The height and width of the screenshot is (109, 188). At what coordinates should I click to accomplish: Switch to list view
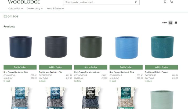pyautogui.click(x=176, y=23)
